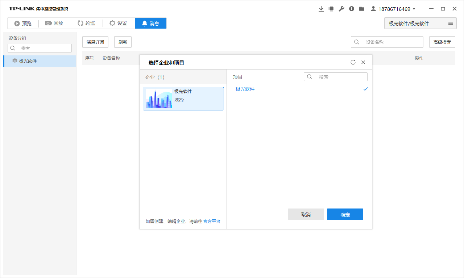Click the user account icon

pos(373,9)
